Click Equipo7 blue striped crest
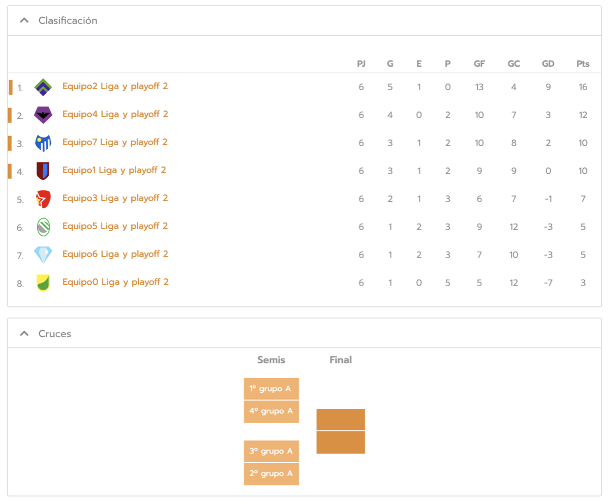 [43, 143]
